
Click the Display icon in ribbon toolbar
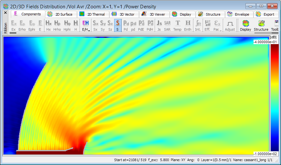click(246, 25)
